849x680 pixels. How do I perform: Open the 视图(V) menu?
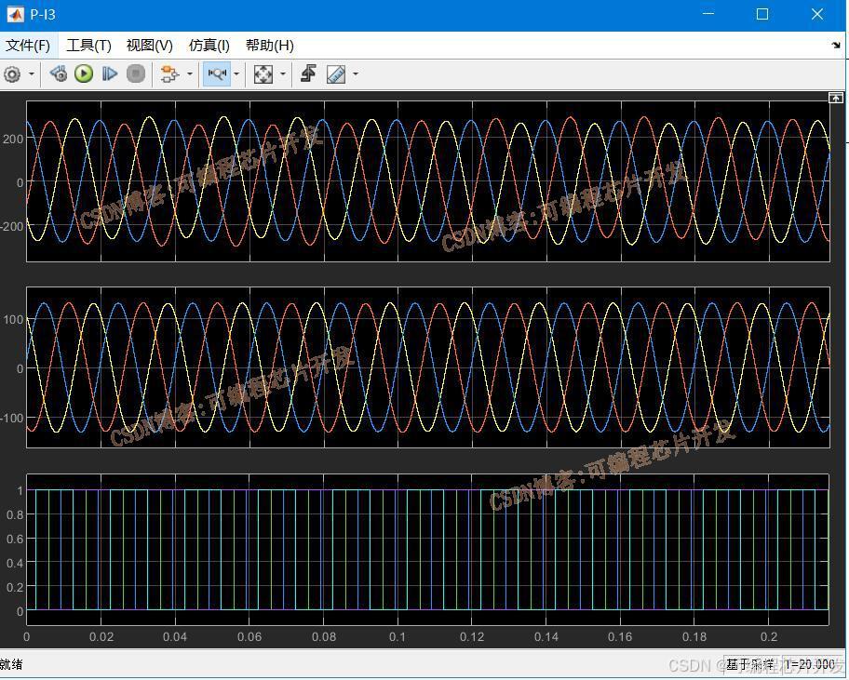pyautogui.click(x=150, y=46)
